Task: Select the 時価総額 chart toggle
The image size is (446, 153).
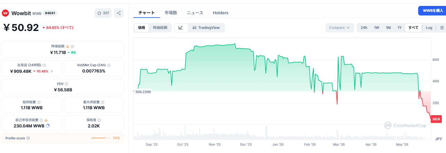Action: coord(160,28)
